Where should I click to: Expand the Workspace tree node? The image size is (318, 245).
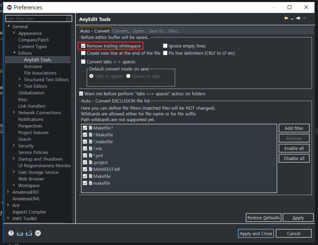tap(14, 185)
